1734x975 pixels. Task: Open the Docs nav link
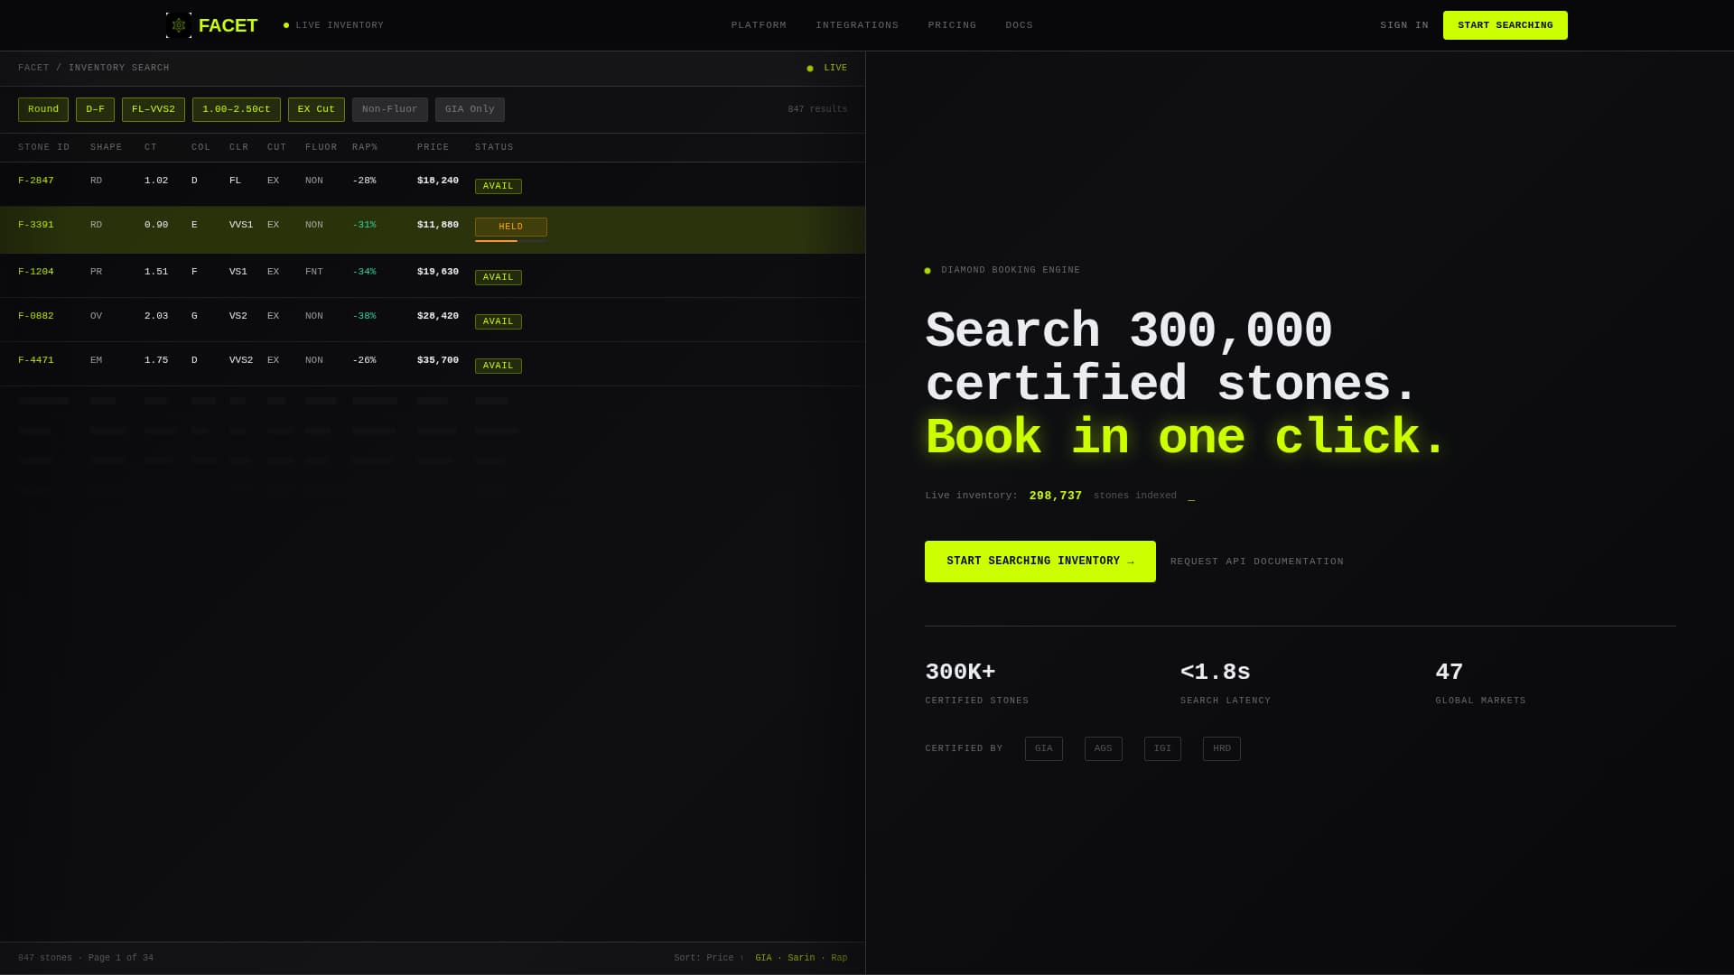click(1019, 25)
